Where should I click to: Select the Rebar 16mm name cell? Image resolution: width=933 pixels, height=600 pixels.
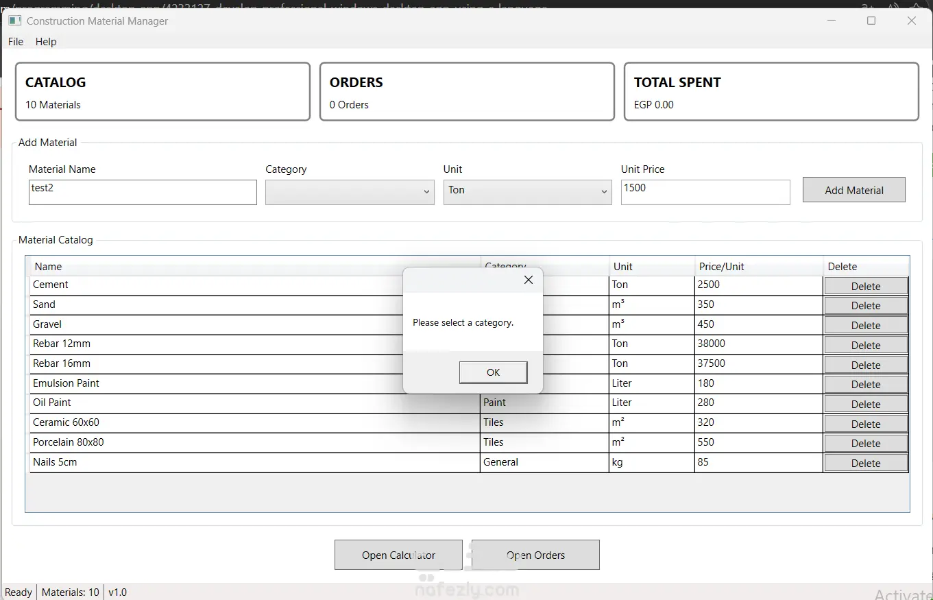point(255,364)
